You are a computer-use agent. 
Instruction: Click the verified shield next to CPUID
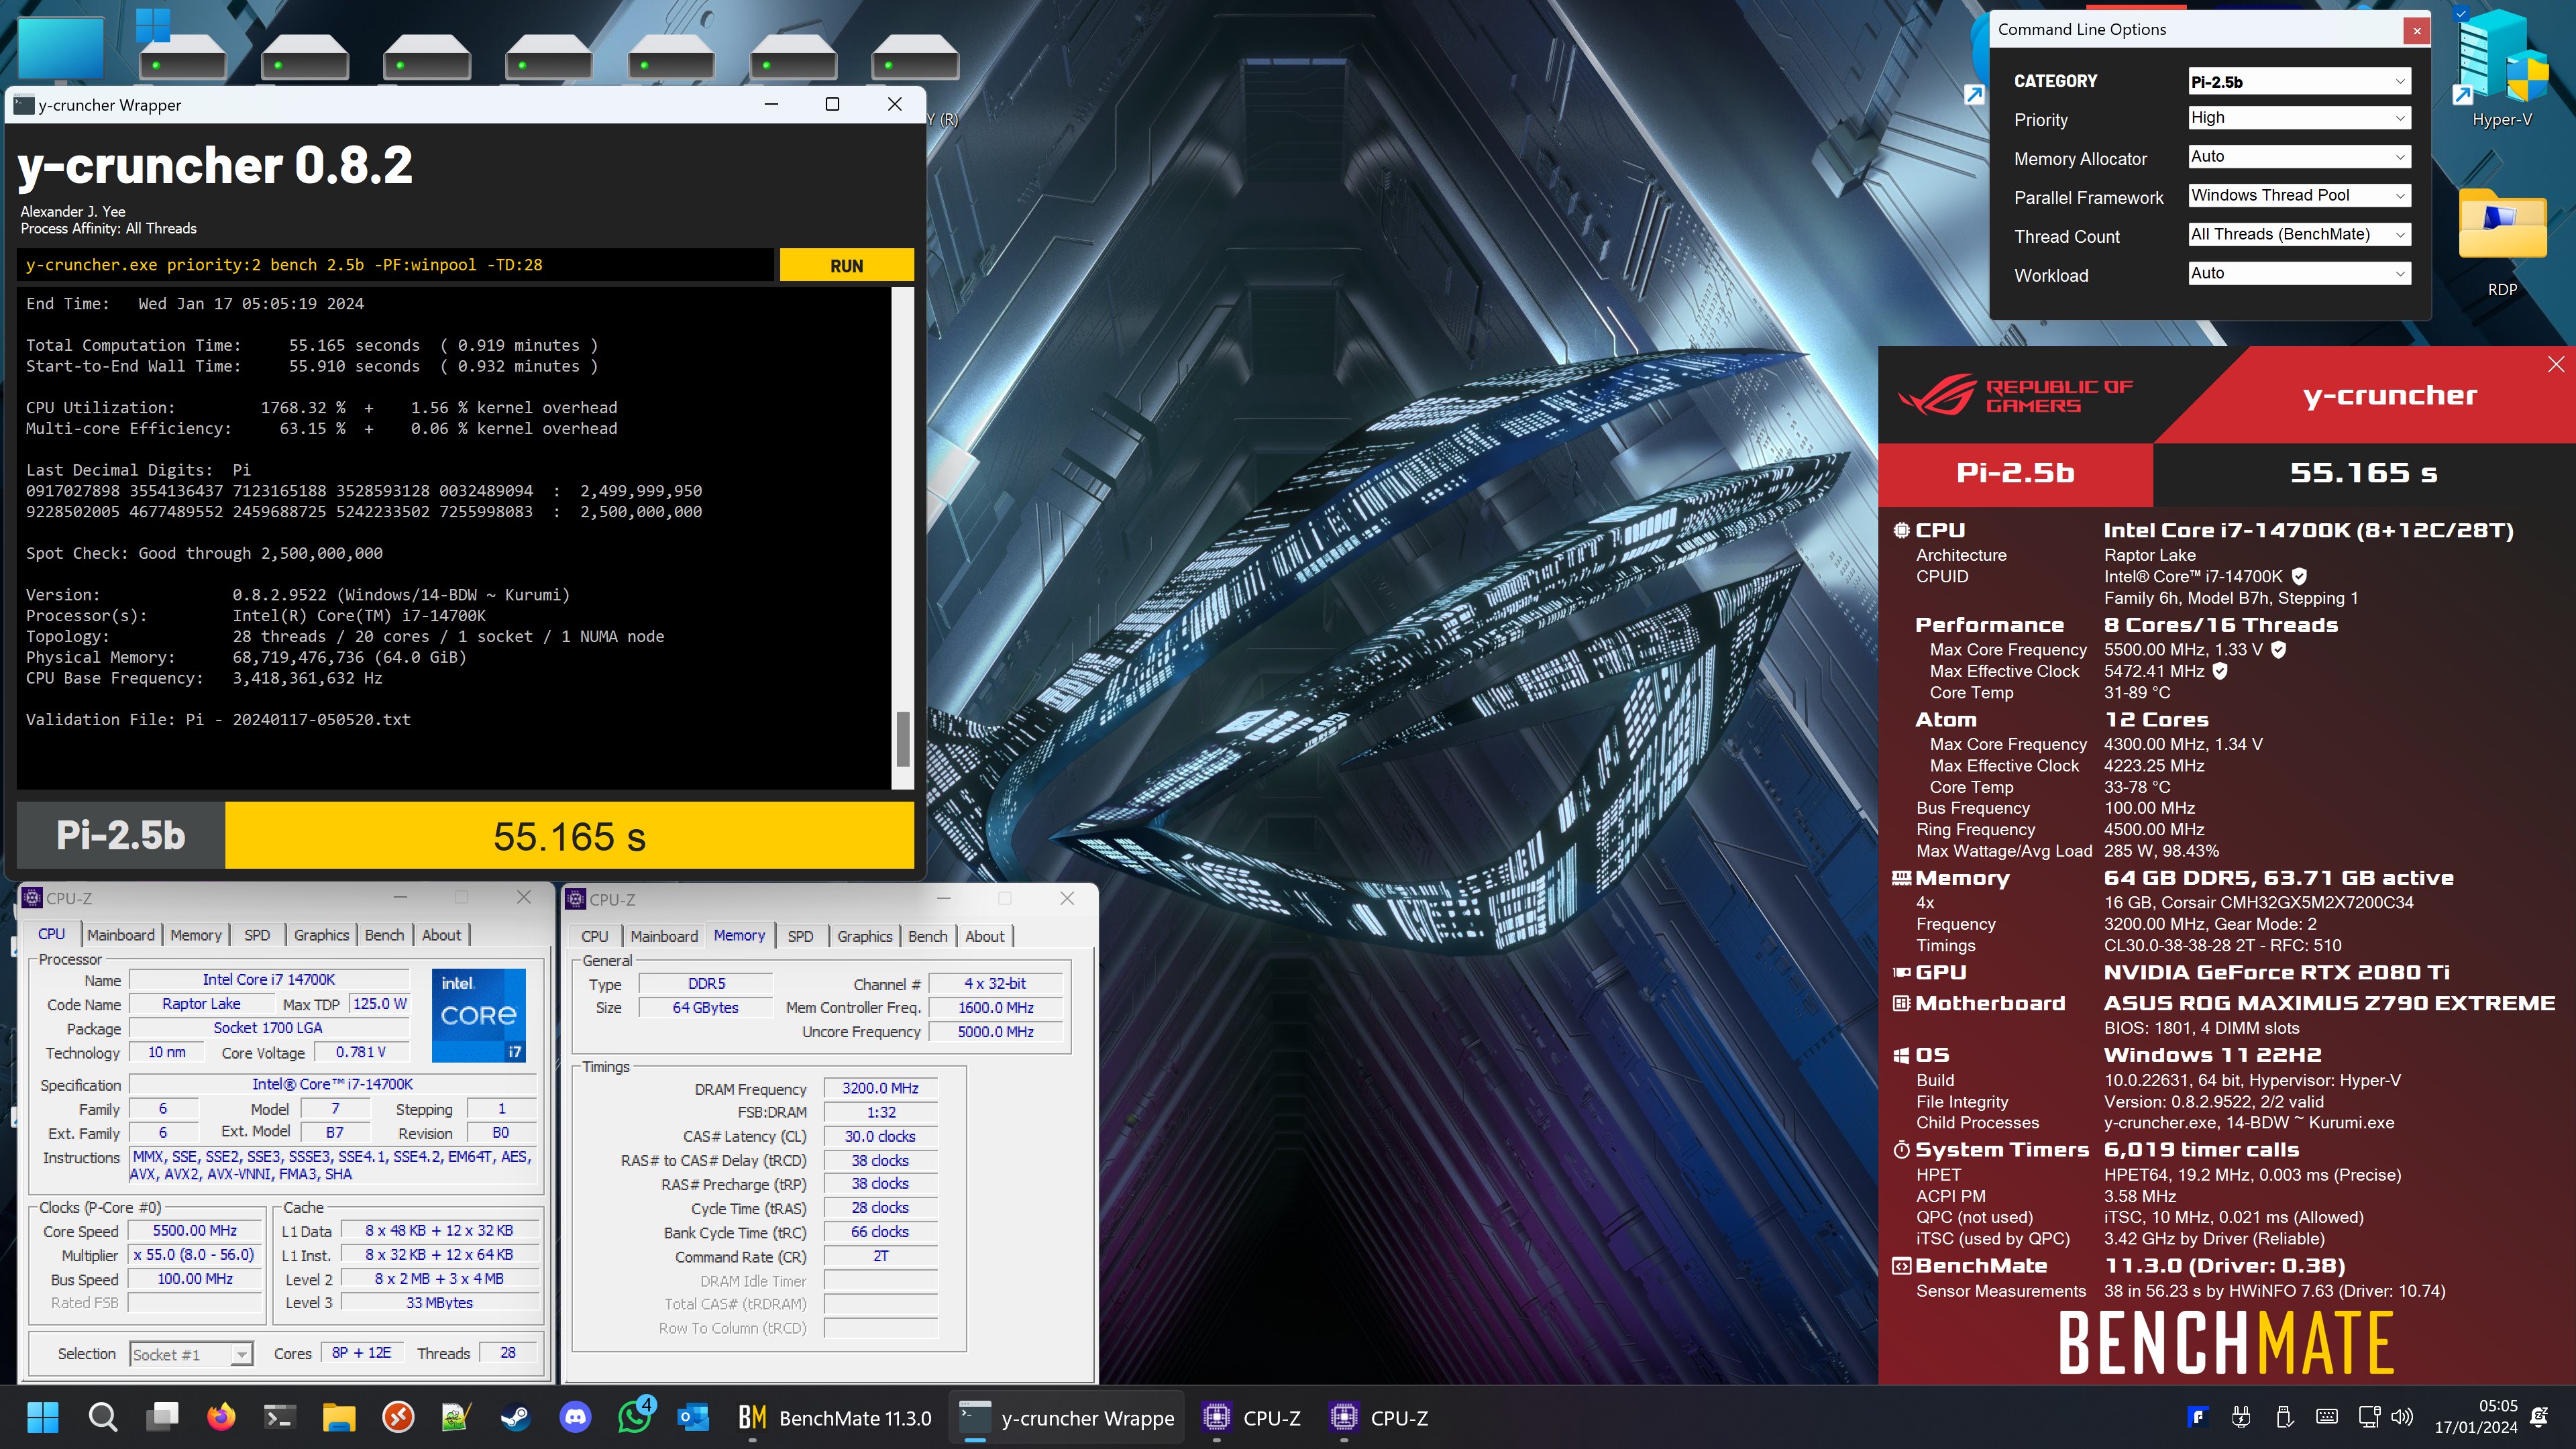[x=2299, y=576]
